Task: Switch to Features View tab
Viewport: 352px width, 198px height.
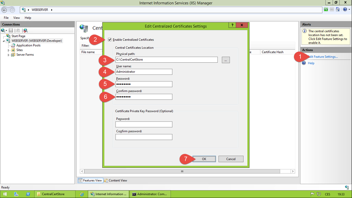Action: [90, 180]
